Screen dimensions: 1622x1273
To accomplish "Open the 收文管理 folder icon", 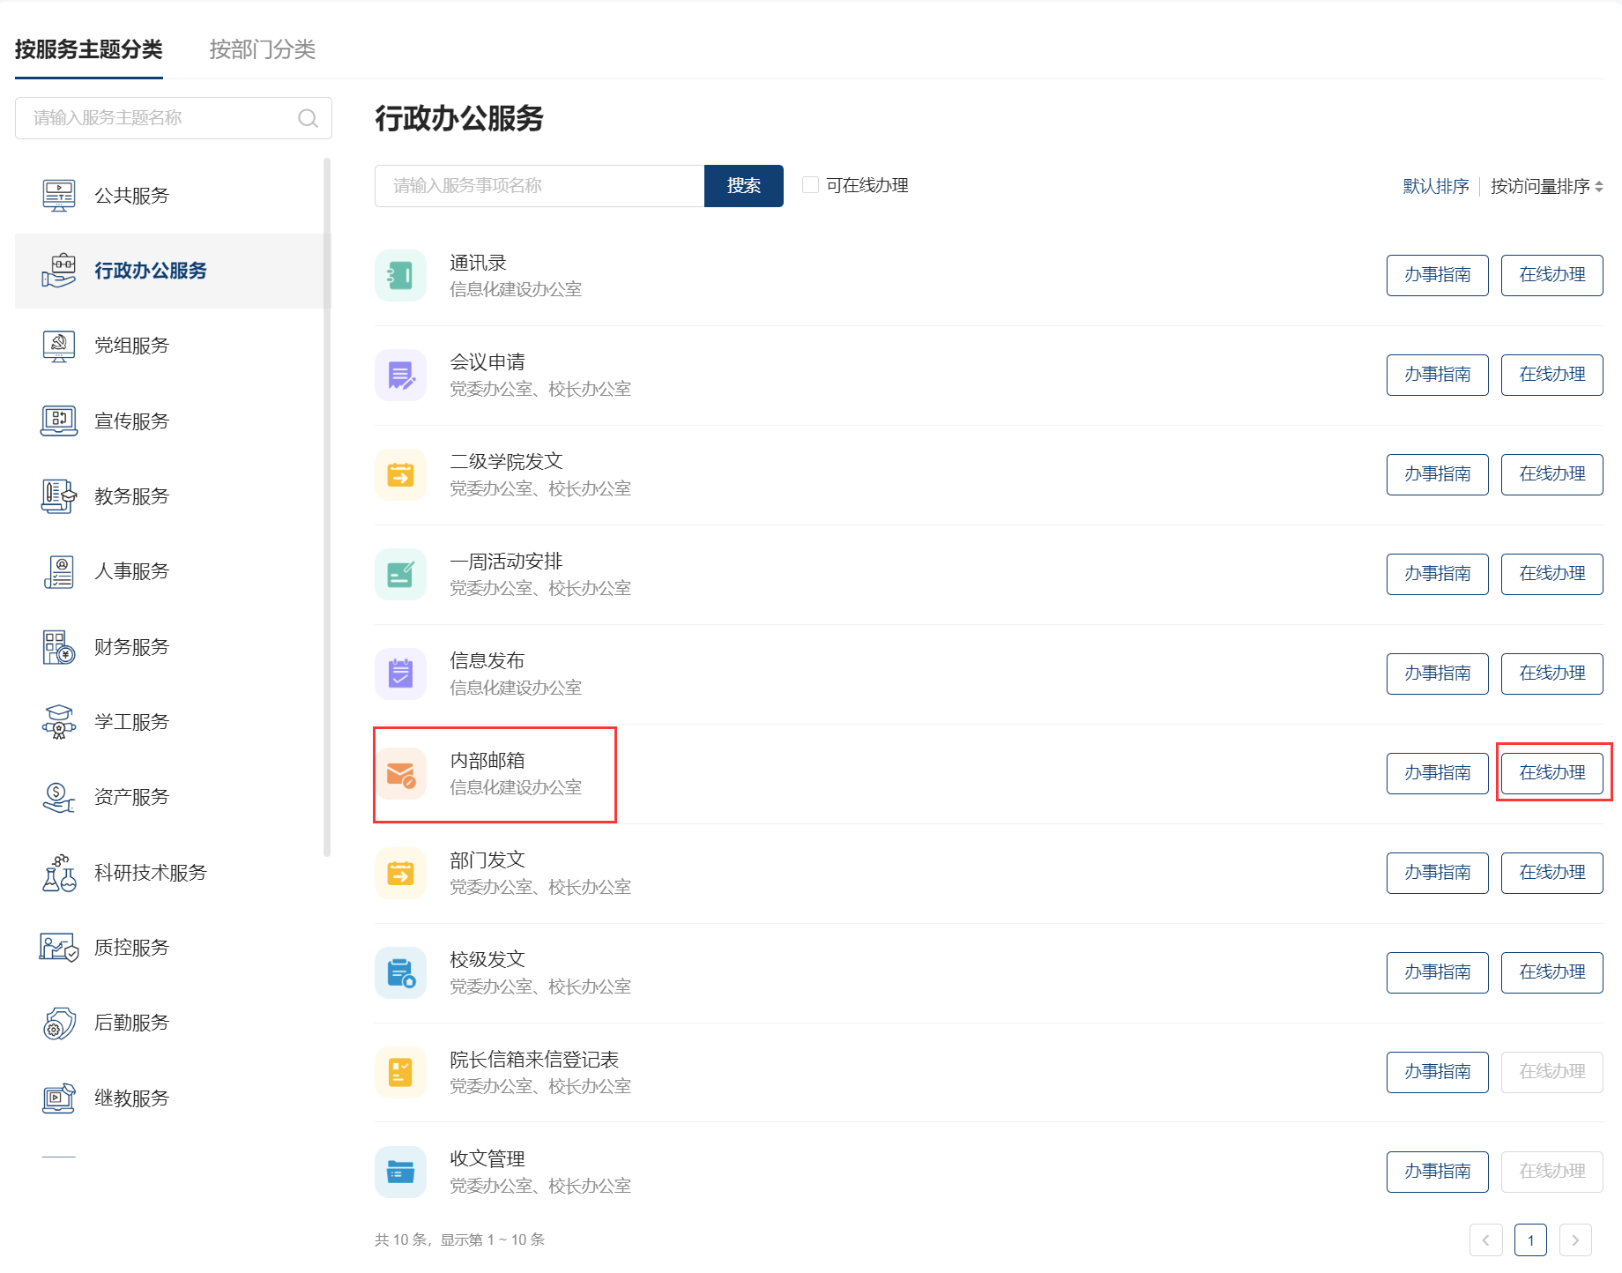I will pyautogui.click(x=400, y=1172).
